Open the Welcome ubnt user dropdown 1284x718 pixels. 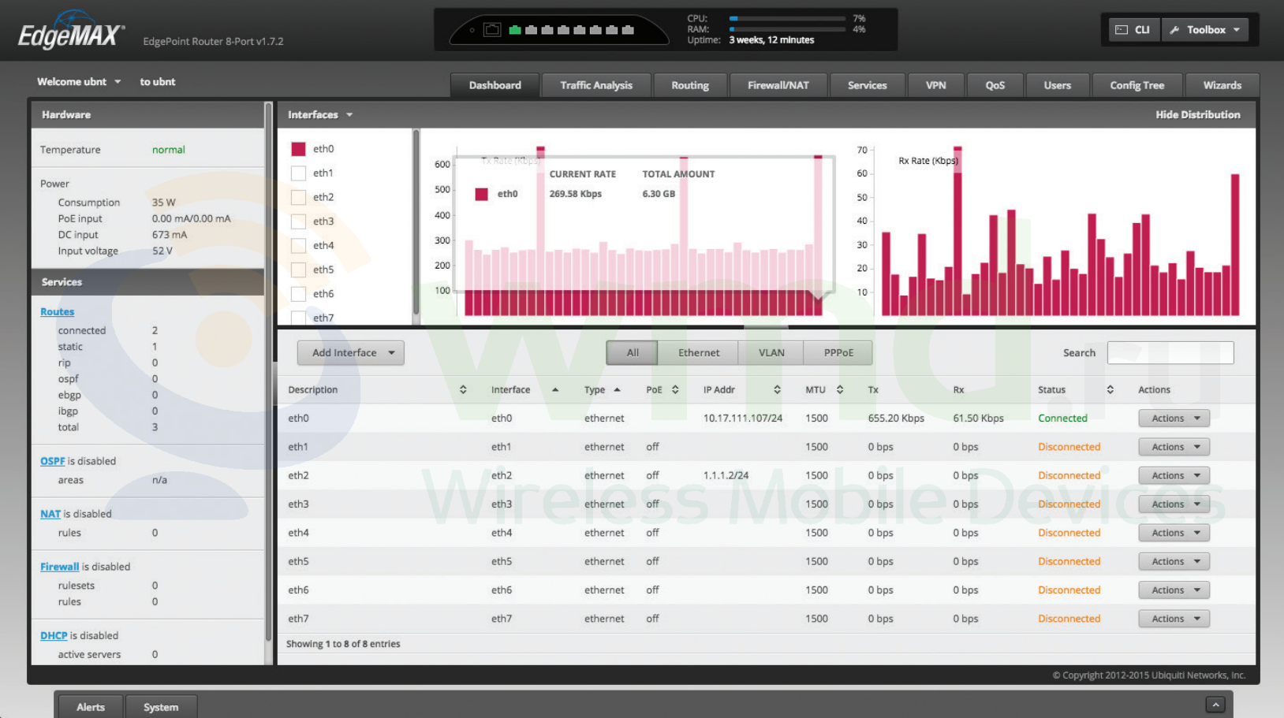[x=79, y=82]
